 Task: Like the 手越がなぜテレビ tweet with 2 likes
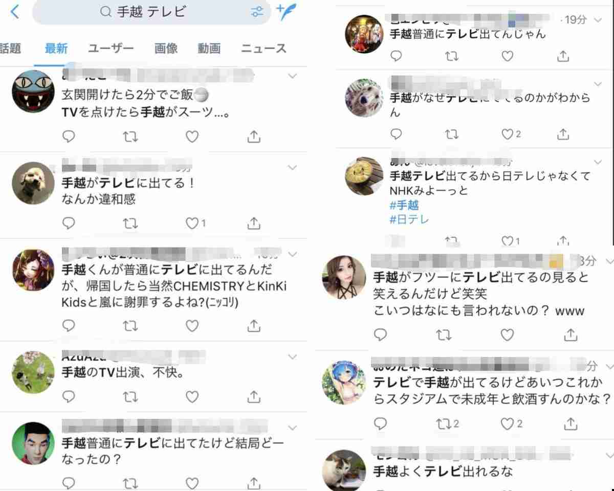coord(511,134)
